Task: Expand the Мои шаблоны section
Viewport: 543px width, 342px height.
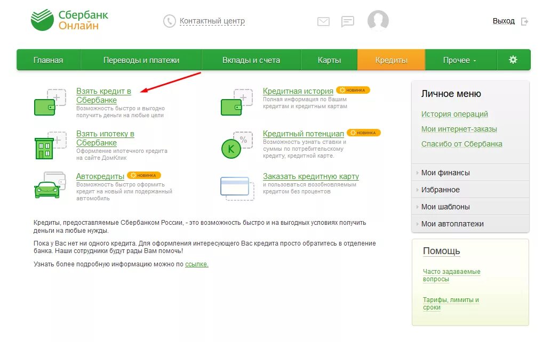Action: (x=470, y=207)
